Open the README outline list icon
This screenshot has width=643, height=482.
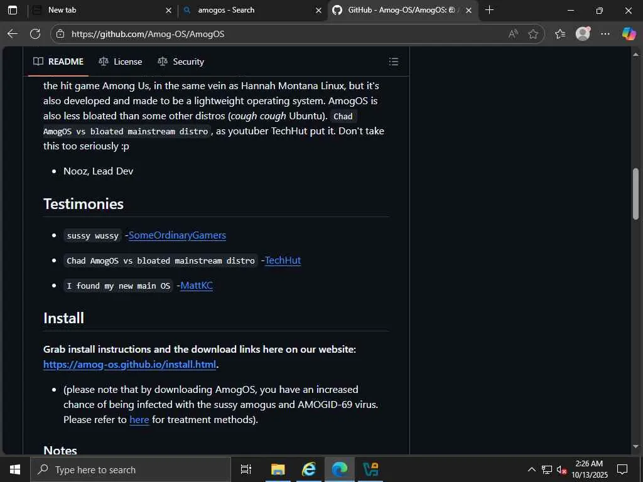(x=394, y=62)
